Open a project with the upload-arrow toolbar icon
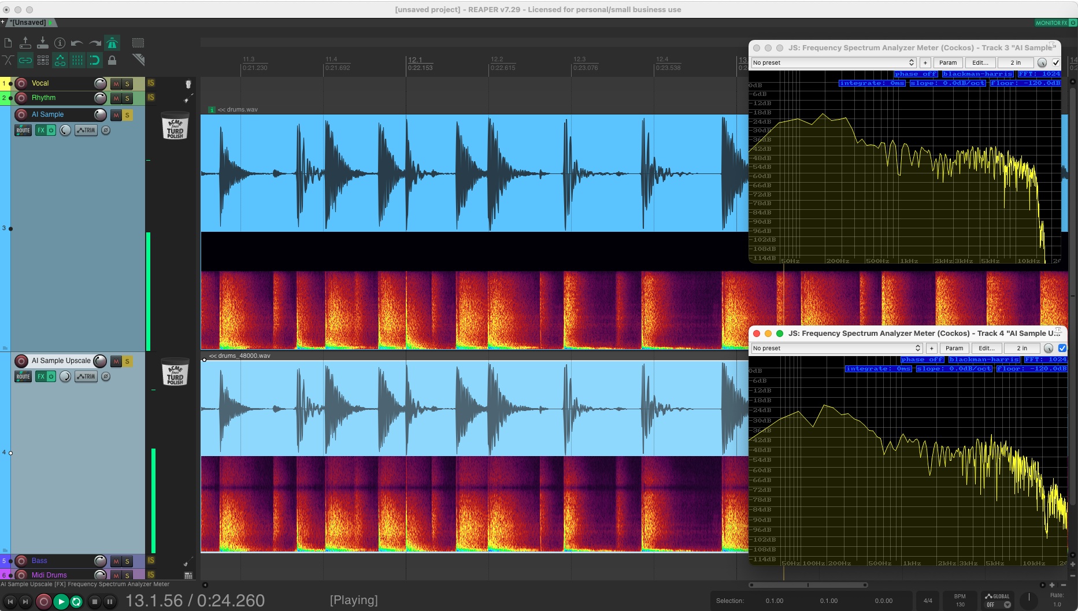The width and height of the screenshot is (1078, 611). click(x=25, y=43)
